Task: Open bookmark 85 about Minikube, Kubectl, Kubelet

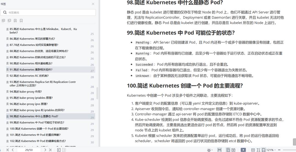Action: (51, 31)
